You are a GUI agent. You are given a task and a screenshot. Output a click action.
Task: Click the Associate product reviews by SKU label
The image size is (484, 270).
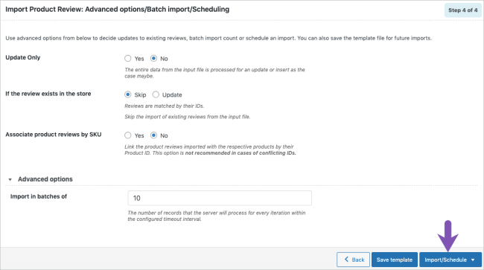click(54, 135)
